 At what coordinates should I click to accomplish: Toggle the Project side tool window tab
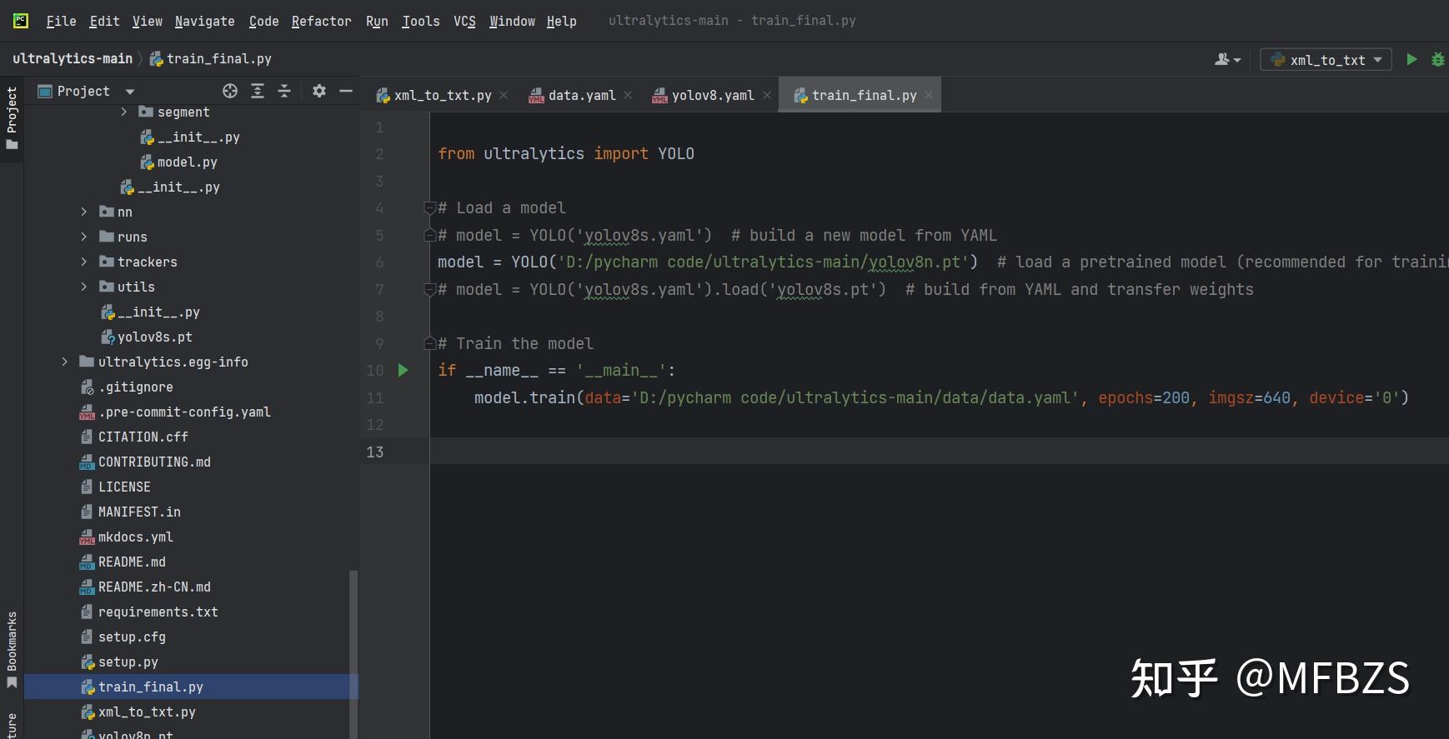pos(12,117)
